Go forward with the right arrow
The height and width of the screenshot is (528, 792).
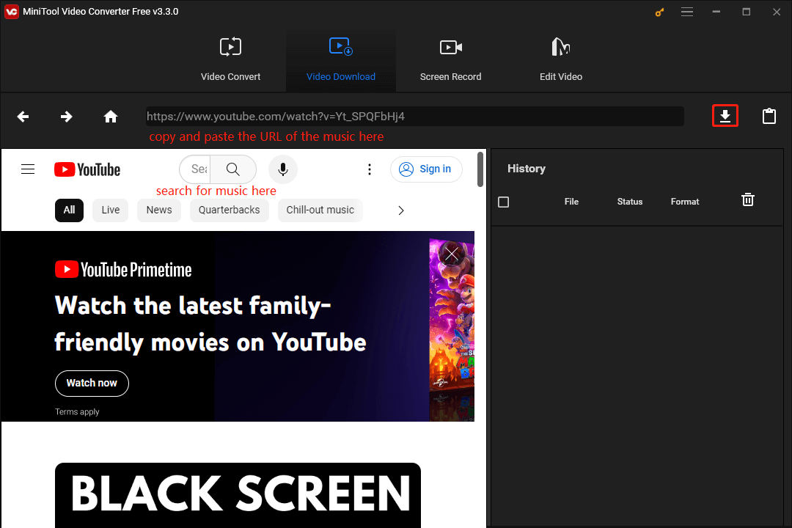pos(66,117)
